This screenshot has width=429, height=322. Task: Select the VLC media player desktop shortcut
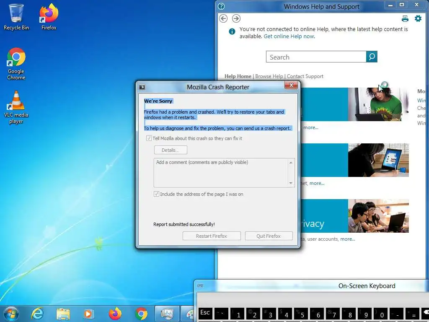point(16,108)
